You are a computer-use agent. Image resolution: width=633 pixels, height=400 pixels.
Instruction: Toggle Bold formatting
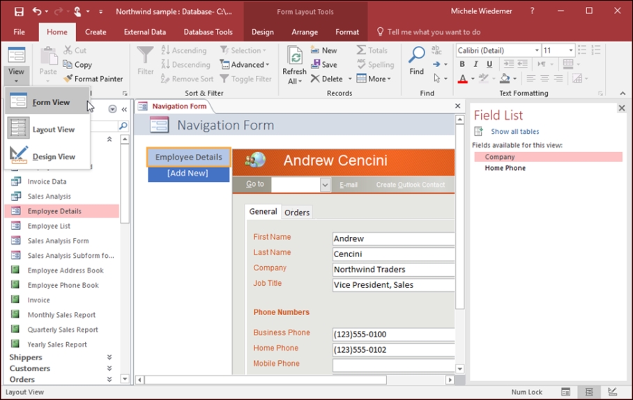[x=462, y=64]
